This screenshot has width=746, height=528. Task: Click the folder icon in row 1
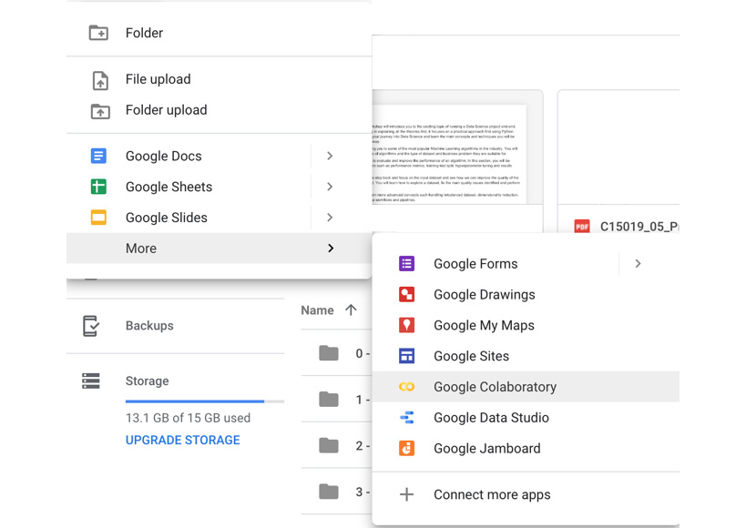coord(329,400)
